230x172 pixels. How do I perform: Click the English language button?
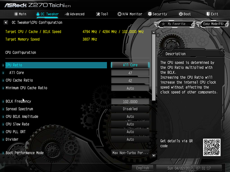tap(142, 168)
